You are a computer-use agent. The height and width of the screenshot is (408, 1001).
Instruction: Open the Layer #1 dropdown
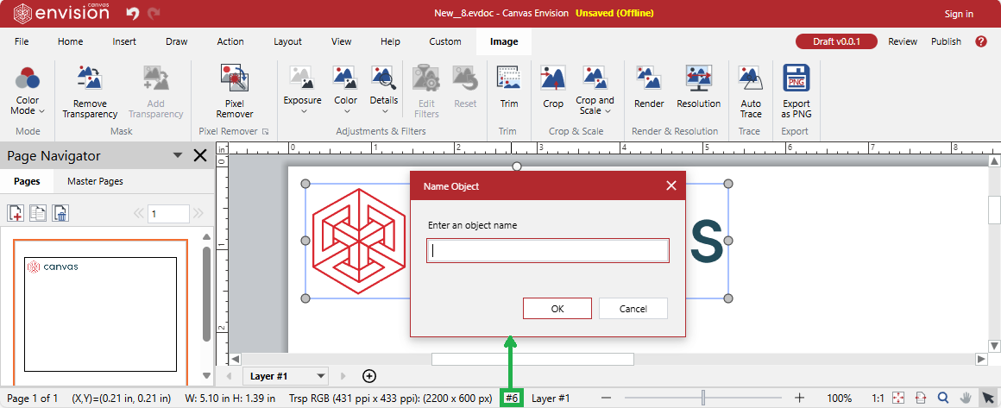click(286, 376)
